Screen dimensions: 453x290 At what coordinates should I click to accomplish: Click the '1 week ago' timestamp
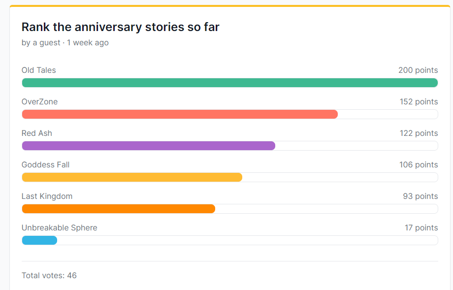(x=88, y=43)
